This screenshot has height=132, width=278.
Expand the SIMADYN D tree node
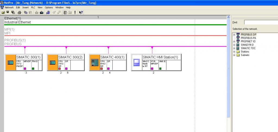pyautogui.click(x=234, y=45)
